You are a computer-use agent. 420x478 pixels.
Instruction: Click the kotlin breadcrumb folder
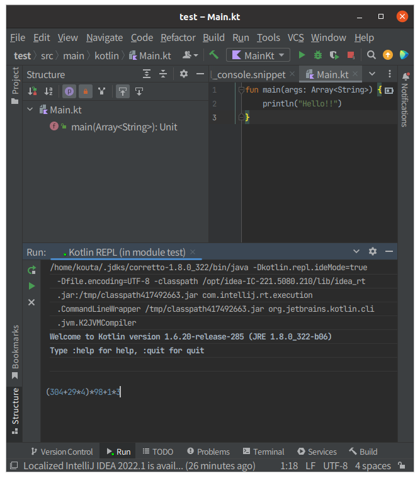pos(106,56)
